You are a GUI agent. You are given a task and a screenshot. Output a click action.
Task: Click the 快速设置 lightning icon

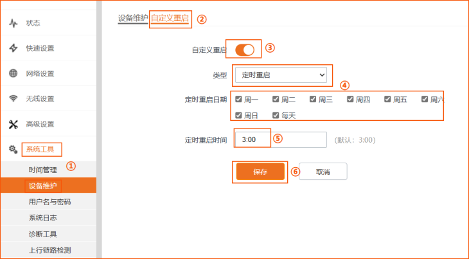pyautogui.click(x=13, y=48)
